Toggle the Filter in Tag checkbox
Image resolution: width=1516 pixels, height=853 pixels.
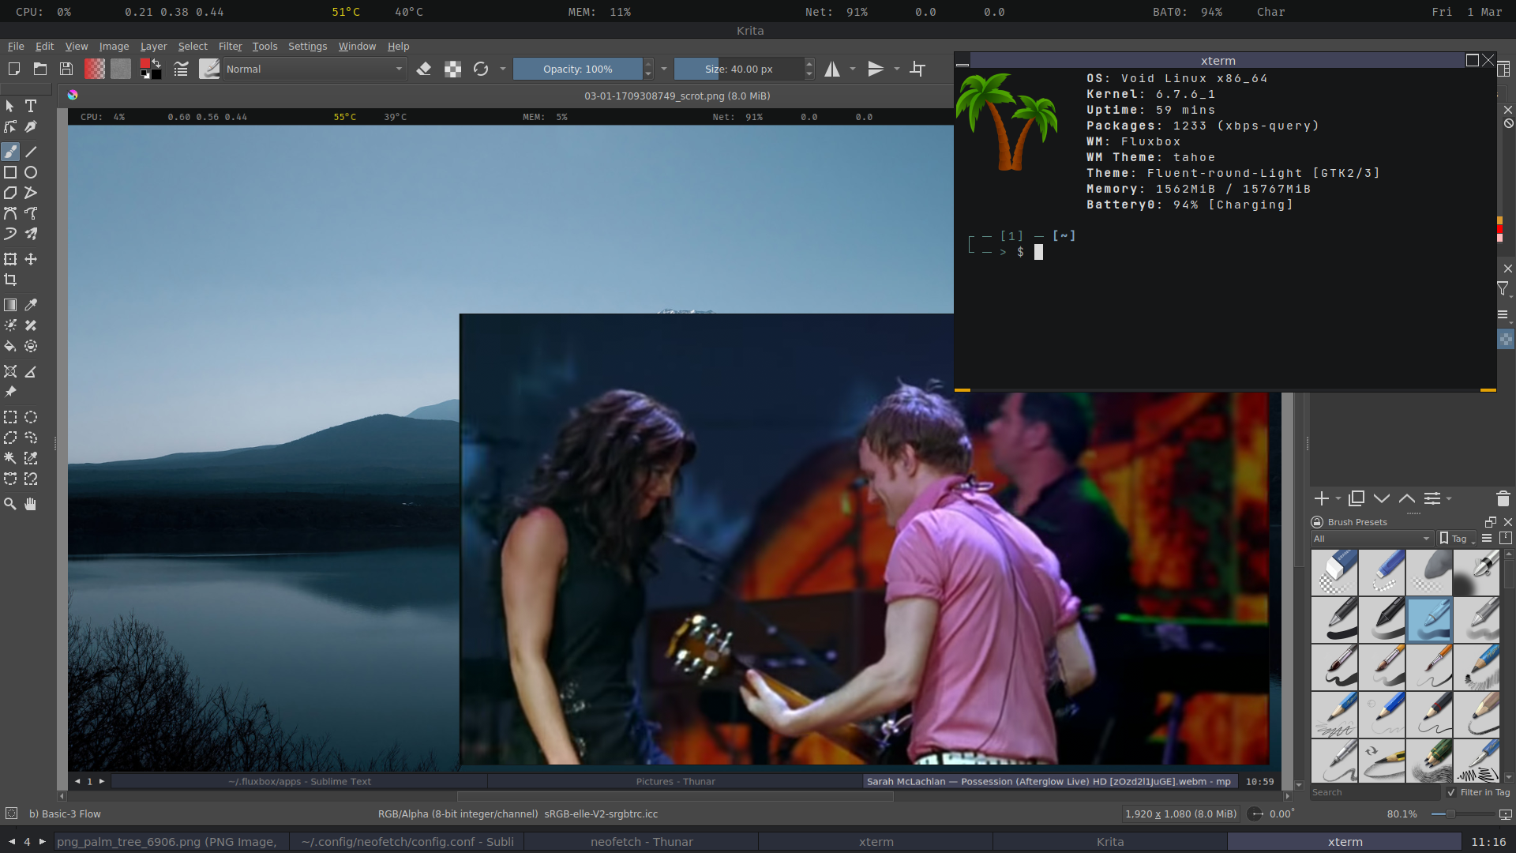1451,792
